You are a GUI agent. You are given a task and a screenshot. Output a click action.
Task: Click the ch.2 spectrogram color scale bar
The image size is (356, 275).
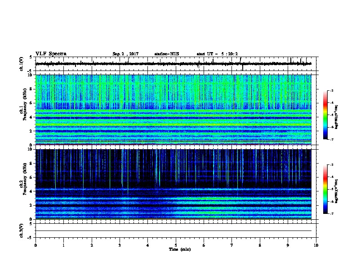coord(325,189)
